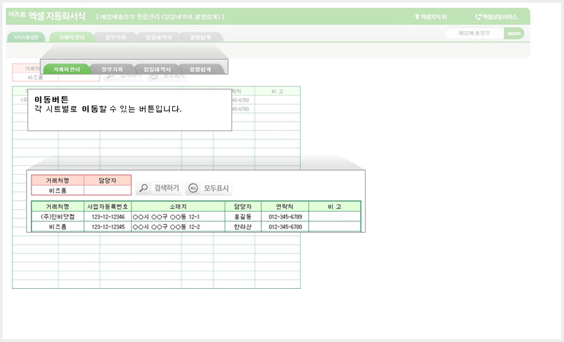This screenshot has width=564, height=342.
Task: Select 장부기록 tab in the top tab bar
Action: click(115, 38)
